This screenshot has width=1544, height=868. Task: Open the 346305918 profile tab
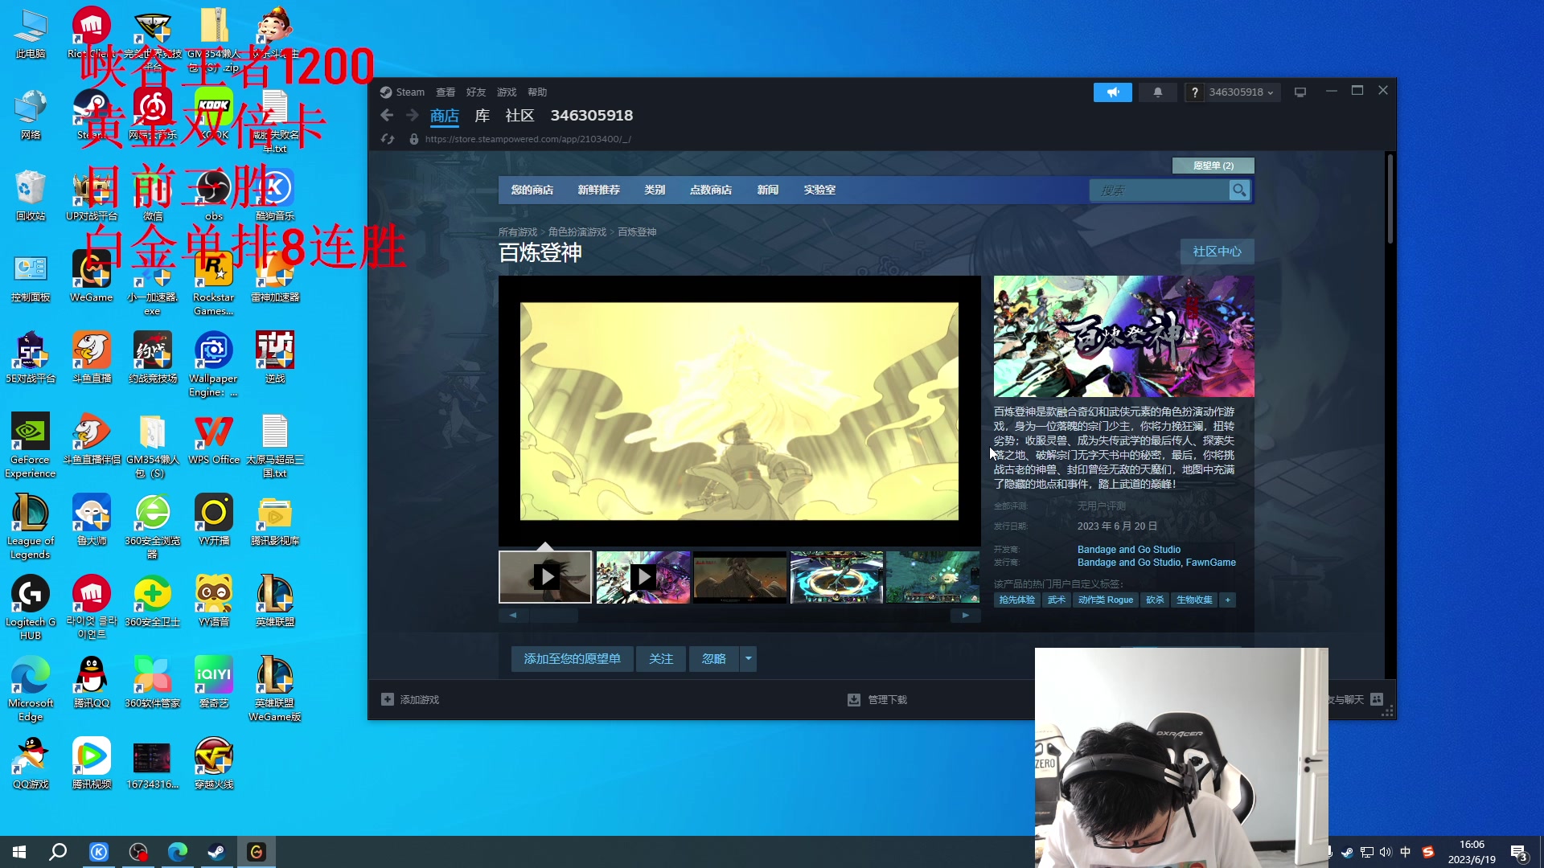[x=592, y=116]
